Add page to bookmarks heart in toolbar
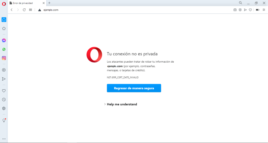Viewport: 268px width, 143px height. (x=250, y=10)
